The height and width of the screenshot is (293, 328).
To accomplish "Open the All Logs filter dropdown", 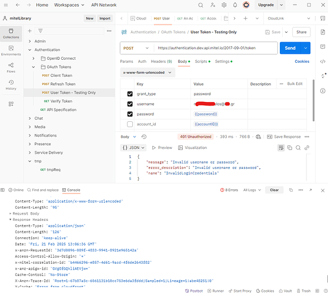I will click(x=252, y=190).
